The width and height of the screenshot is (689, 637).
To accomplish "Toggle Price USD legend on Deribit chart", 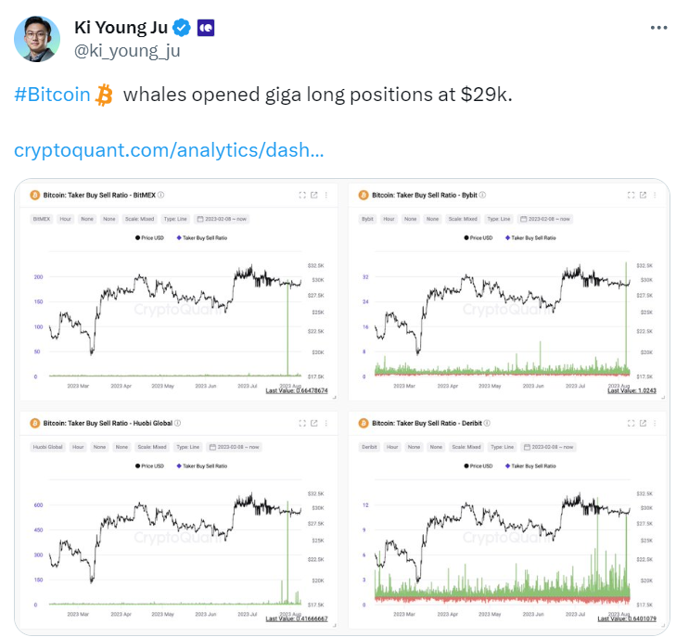I will [478, 465].
